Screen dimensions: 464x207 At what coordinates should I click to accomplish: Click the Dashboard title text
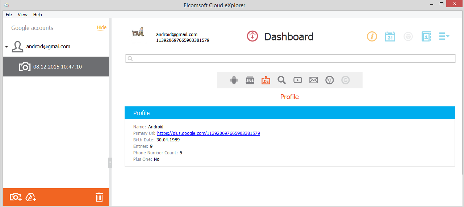(x=289, y=36)
